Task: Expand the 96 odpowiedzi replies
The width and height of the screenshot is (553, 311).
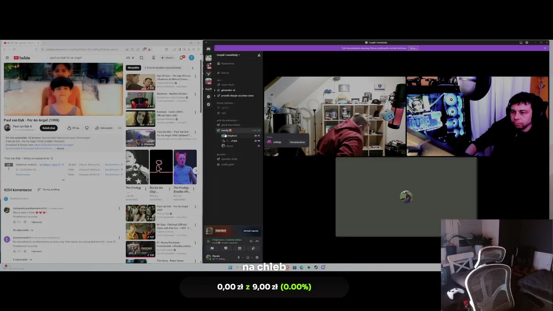Action: [x=23, y=230]
